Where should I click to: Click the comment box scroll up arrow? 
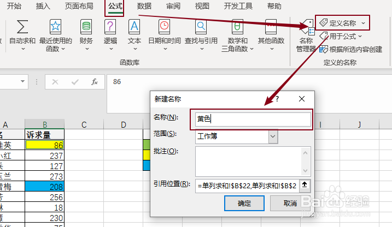pyautogui.click(x=305, y=153)
